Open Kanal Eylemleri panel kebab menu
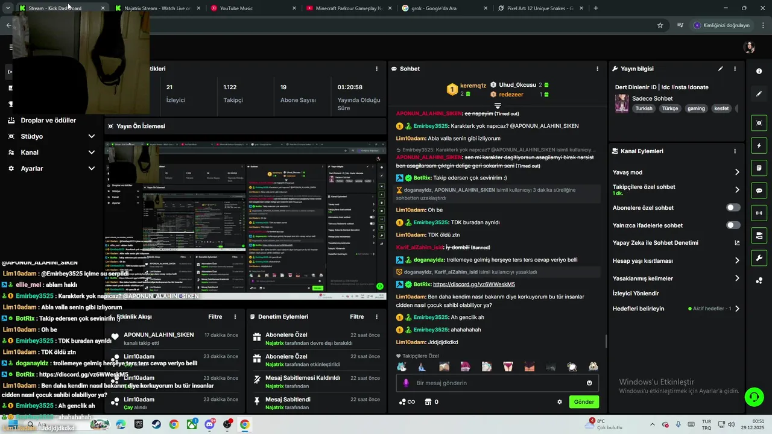 [x=735, y=151]
